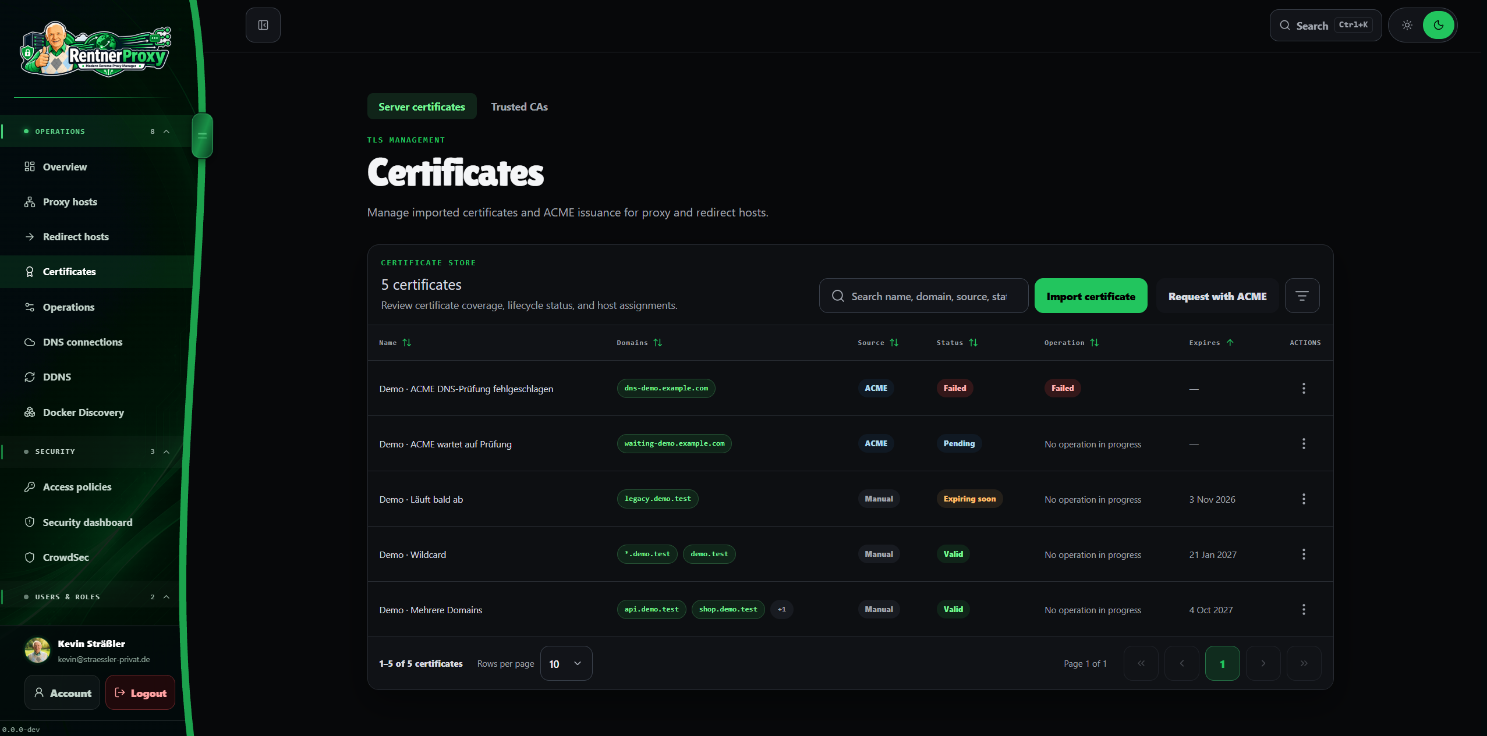
Task: Click shop.demo.test domain tag
Action: pos(728,609)
